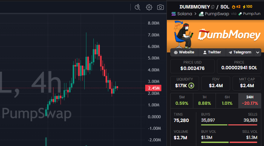Click the VOLUME value $2.7M
Viewport: 264px width, 146px height.
[x=180, y=138]
